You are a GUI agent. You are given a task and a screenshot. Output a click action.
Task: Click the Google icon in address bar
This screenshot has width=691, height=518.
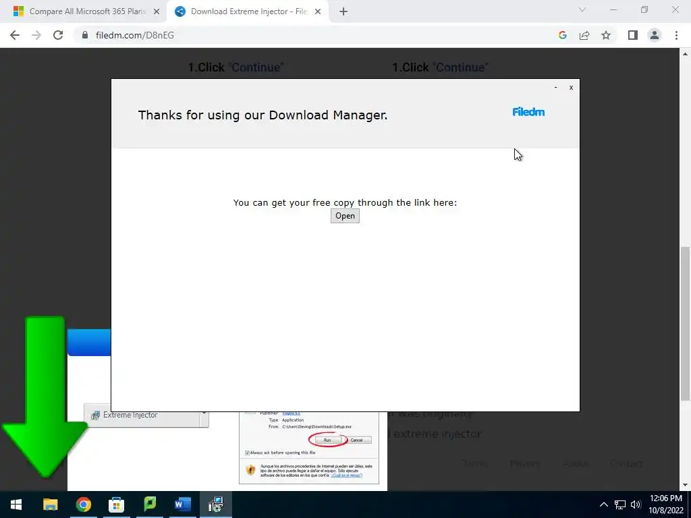[562, 35]
